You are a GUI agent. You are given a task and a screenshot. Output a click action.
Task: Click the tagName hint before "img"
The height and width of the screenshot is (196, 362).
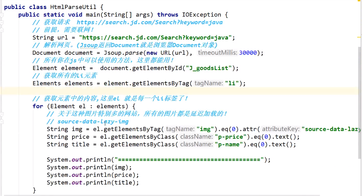(180, 129)
